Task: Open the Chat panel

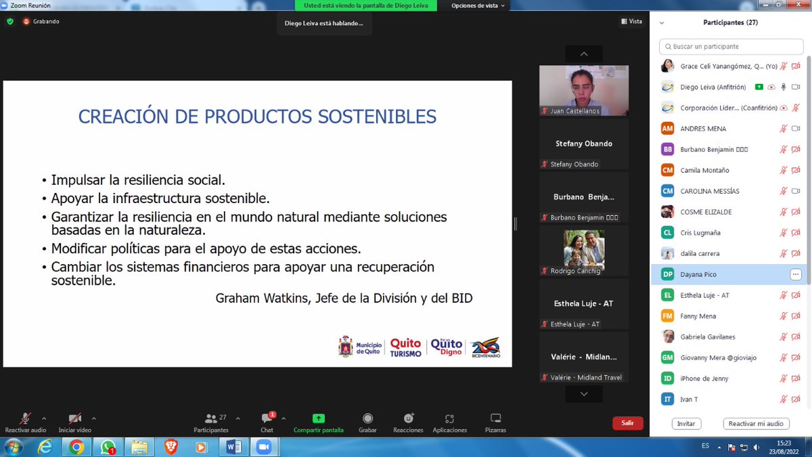Action: coord(267,423)
